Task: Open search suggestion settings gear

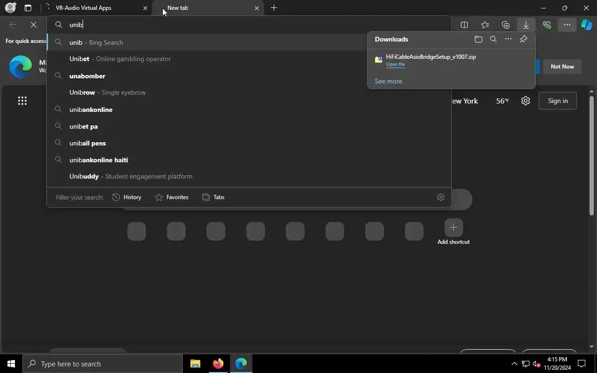Action: click(441, 197)
